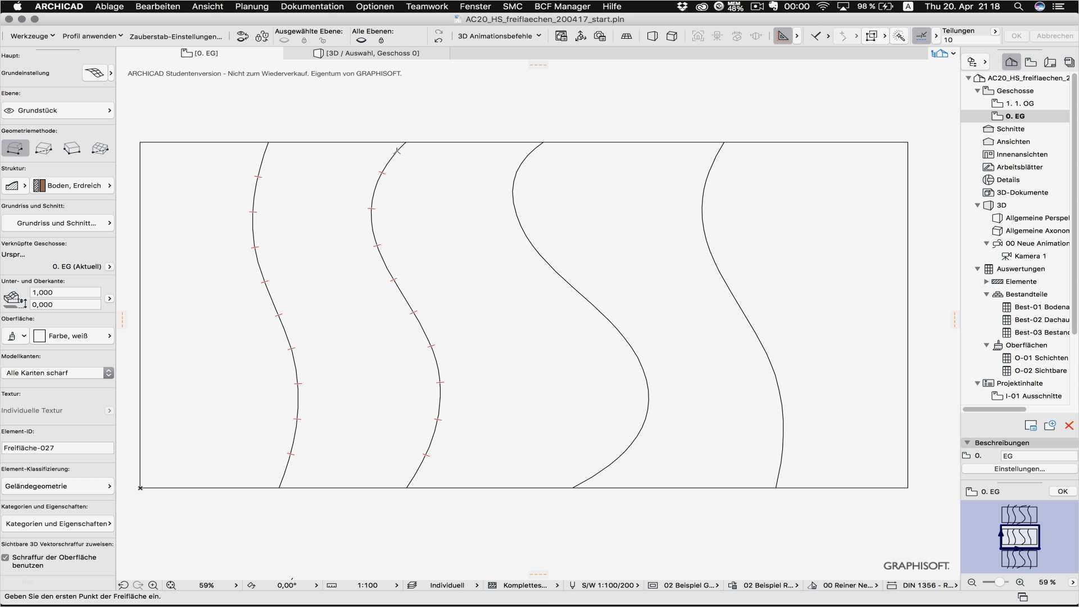Viewport: 1079px width, 607px height.
Task: Toggle Grundstück layer eye visibility
Action: pos(9,111)
